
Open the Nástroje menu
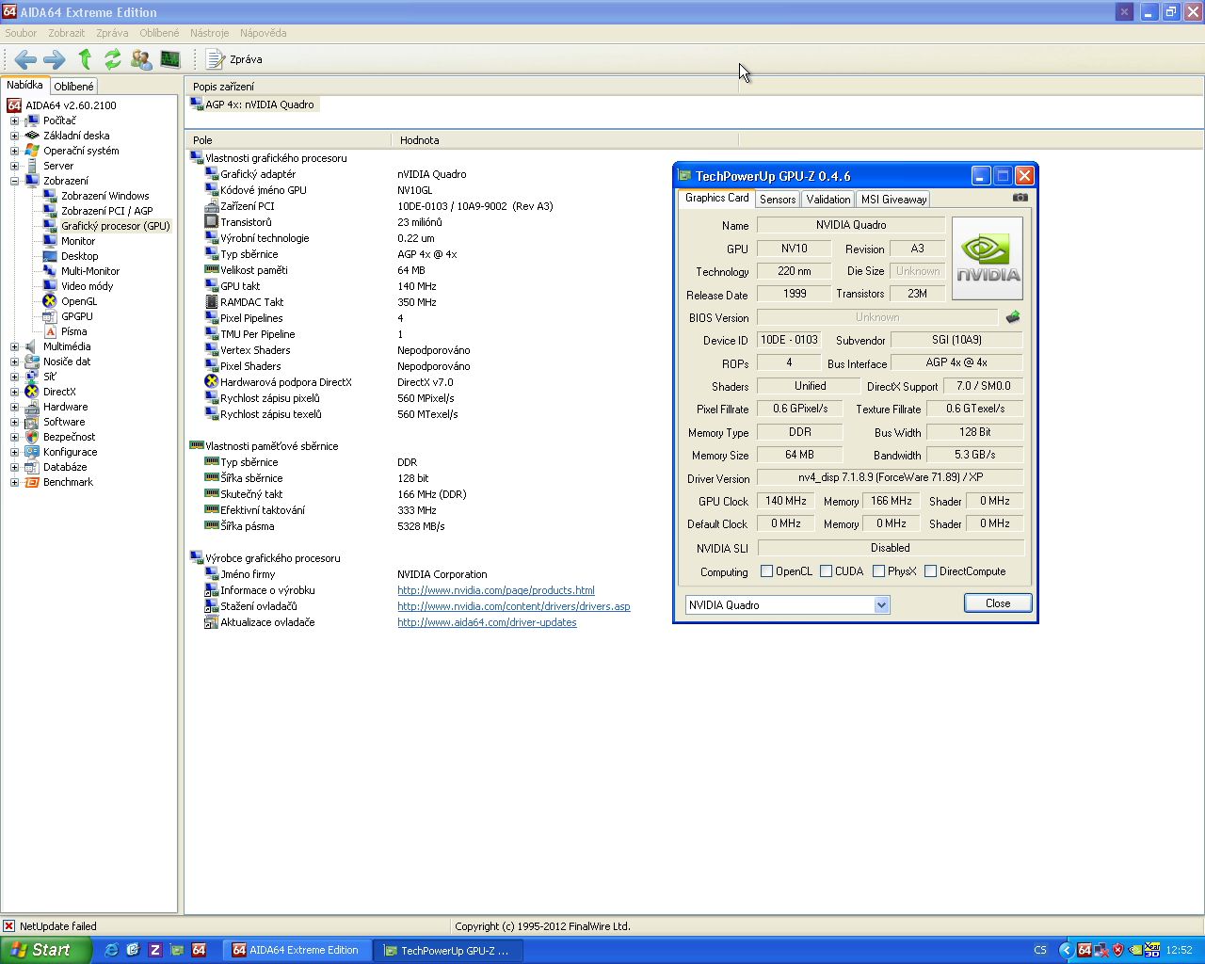[209, 33]
